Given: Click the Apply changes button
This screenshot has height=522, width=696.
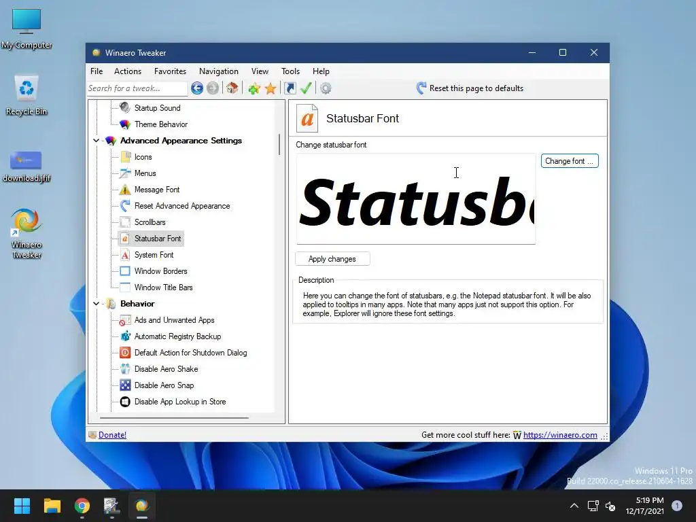Looking at the screenshot, I should click(332, 259).
